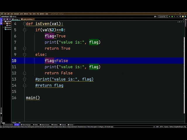Collapse the comment block fold on line 13
The image size is (187, 140).
(x=25, y=79)
